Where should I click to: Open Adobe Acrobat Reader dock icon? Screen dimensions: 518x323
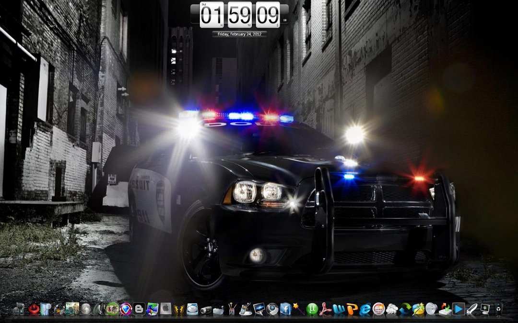325,309
